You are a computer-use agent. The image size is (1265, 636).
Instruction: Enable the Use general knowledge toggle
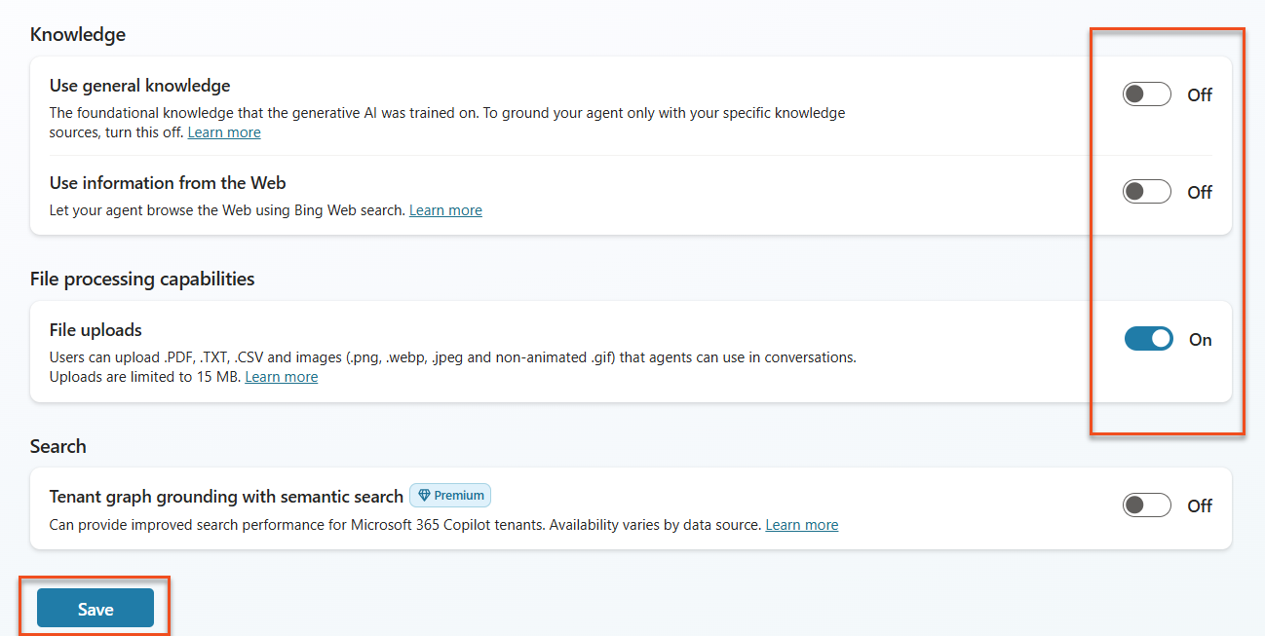1146,94
